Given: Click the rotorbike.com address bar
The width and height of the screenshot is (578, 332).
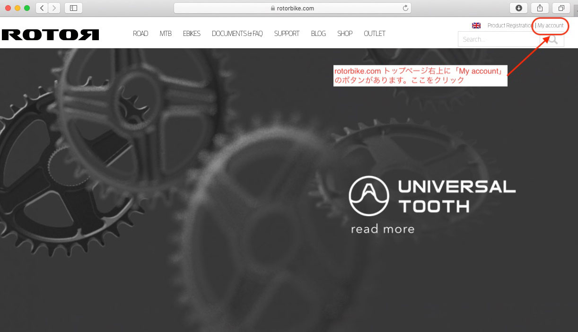Looking at the screenshot, I should pos(292,8).
